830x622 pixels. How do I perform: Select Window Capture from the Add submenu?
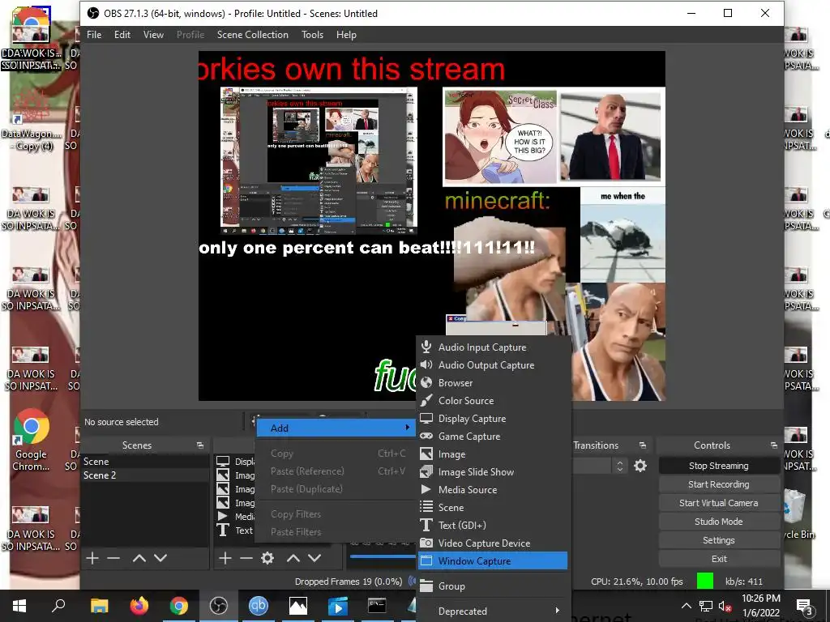[x=492, y=560]
